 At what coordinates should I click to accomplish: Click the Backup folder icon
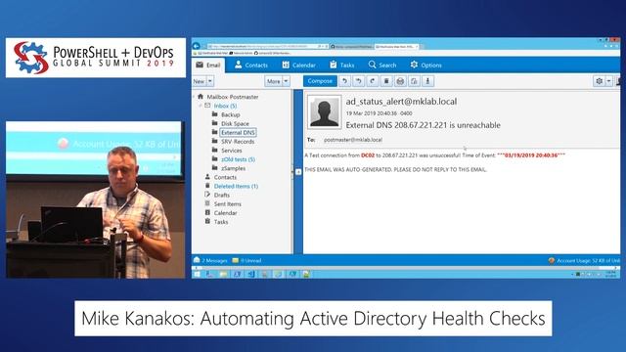215,114
